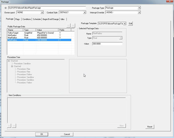Click the Value input field showing 300.0000
This screenshot has width=174, height=138.
(x=107, y=44)
